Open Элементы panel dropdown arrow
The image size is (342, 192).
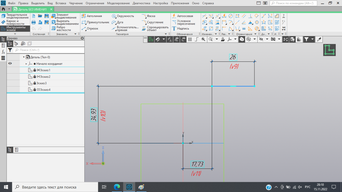[x=75, y=34]
